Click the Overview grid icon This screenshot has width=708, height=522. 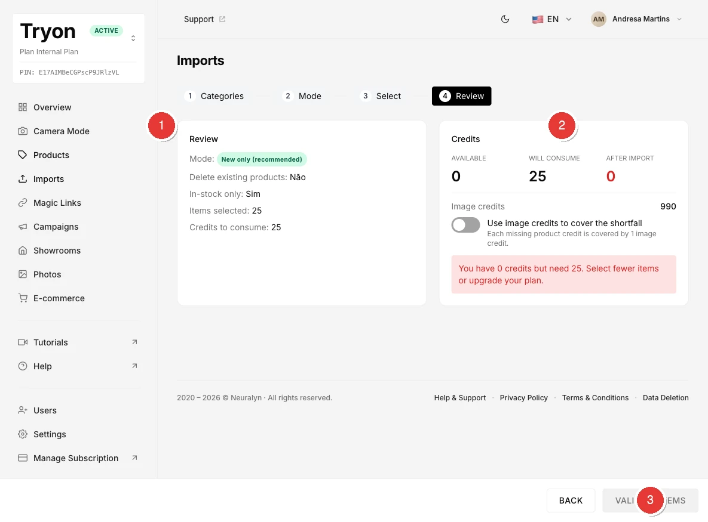pyautogui.click(x=23, y=107)
